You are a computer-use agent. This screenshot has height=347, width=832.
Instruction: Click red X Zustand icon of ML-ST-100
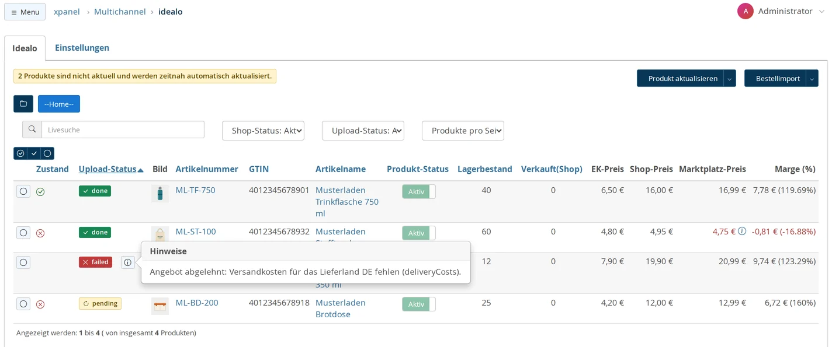click(40, 233)
